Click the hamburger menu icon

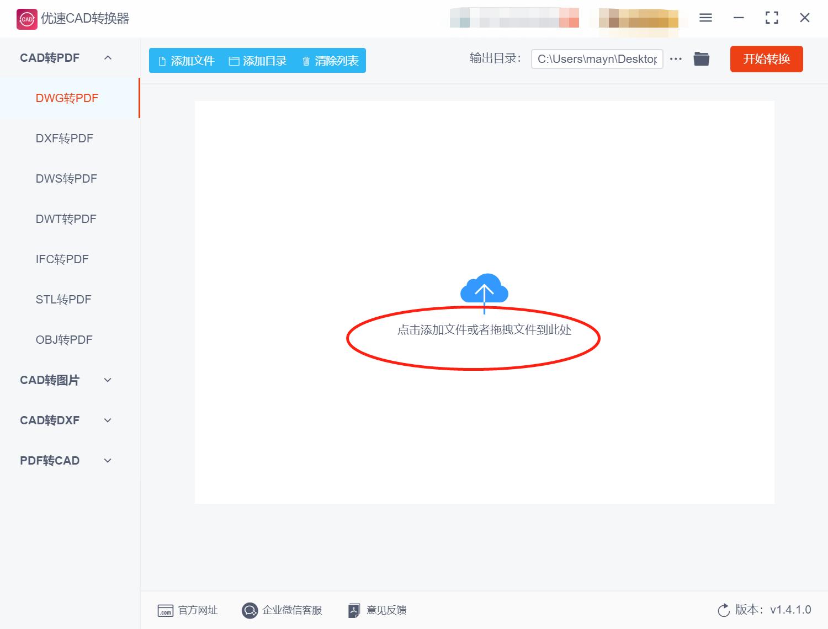pos(705,18)
